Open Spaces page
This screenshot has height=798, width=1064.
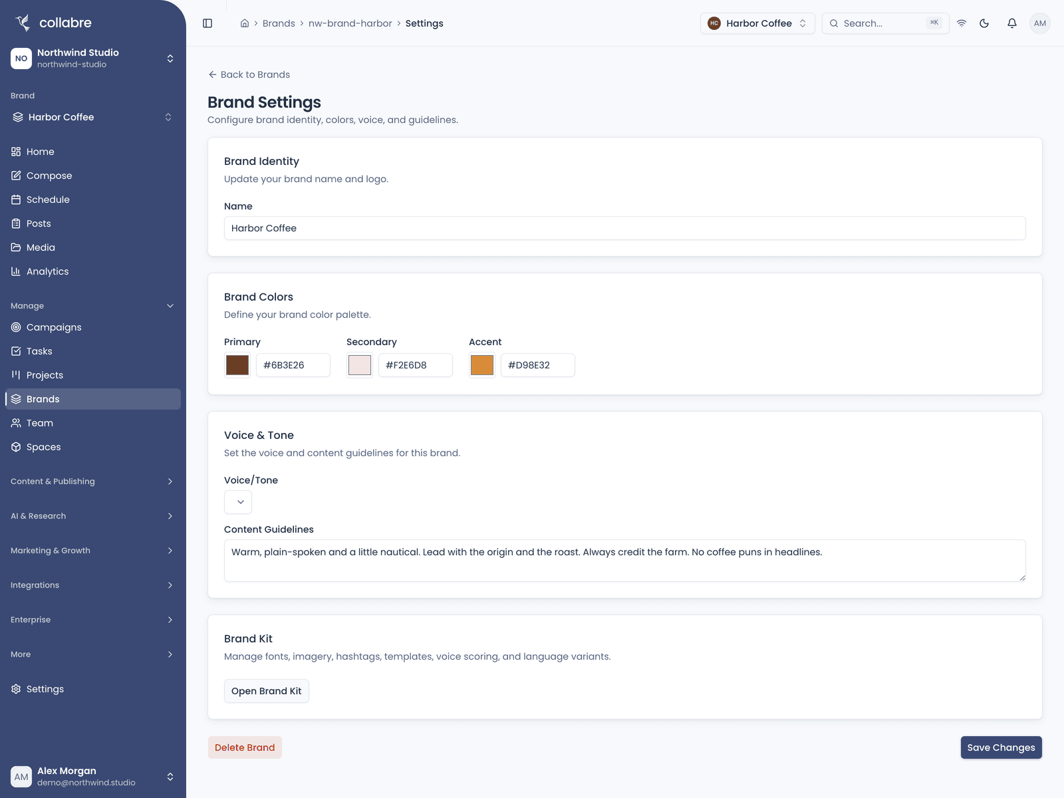pos(93,447)
